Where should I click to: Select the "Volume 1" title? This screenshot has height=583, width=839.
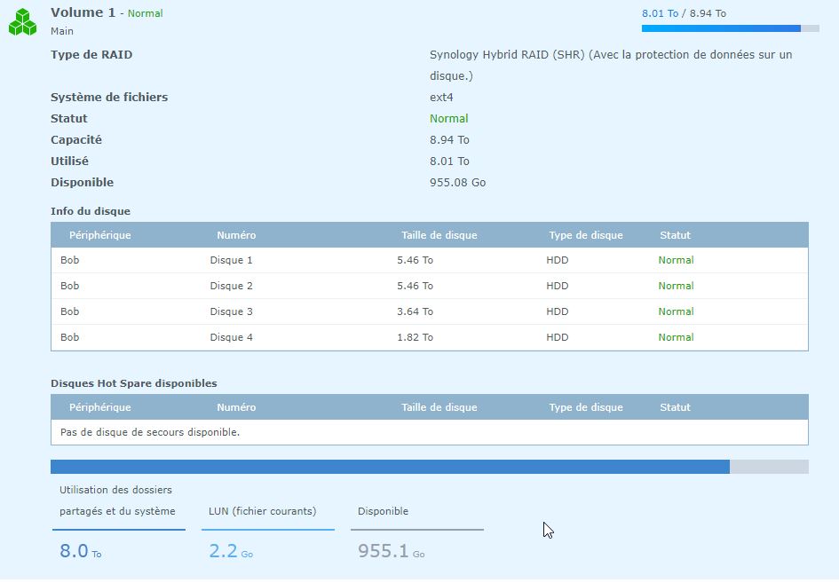[83, 12]
